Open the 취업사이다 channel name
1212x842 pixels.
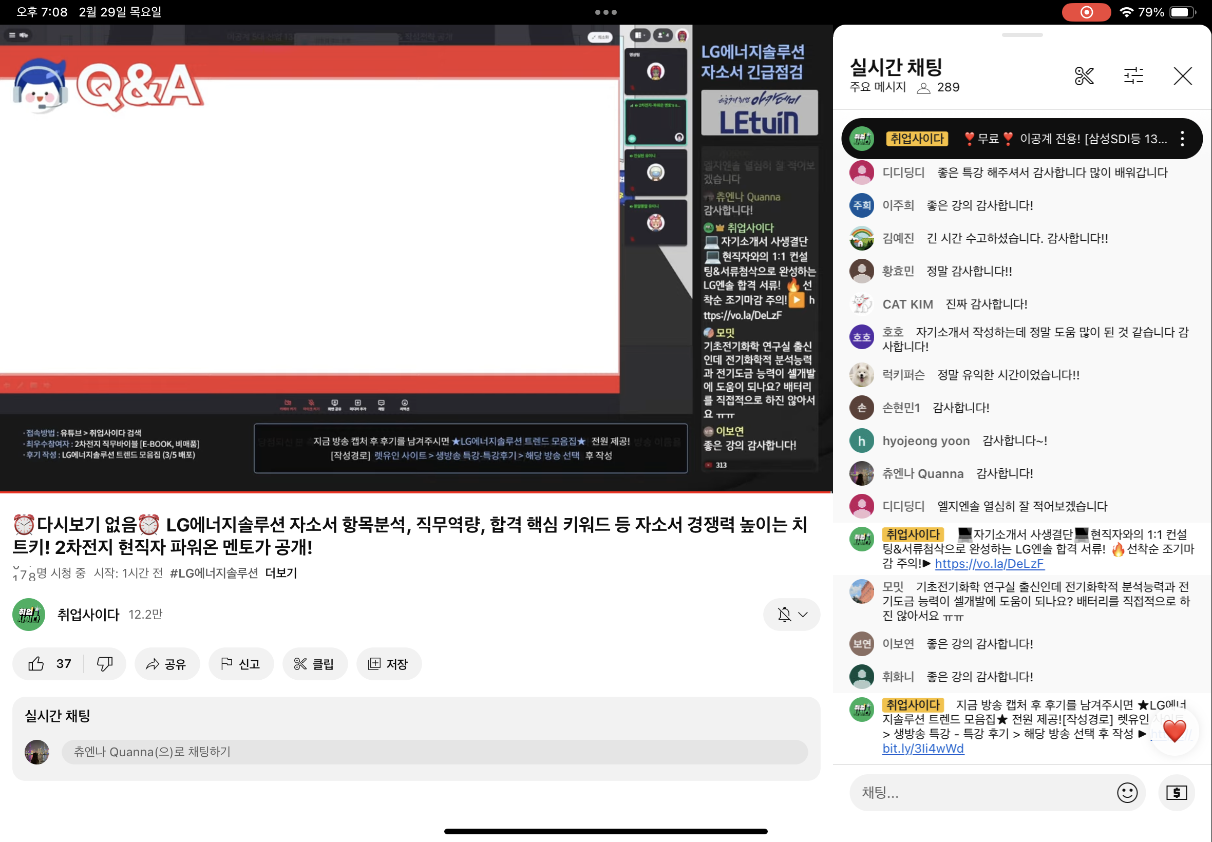(x=88, y=614)
